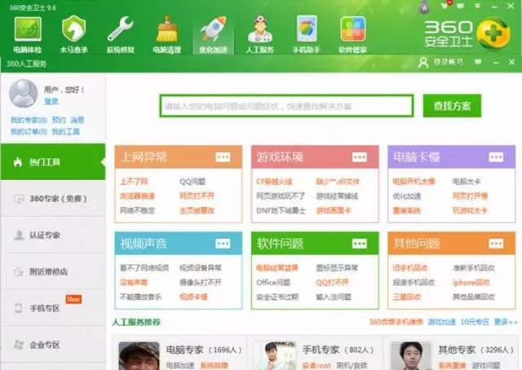Open the 重装系统 link
The height and width of the screenshot is (370, 522).
[x=406, y=210]
